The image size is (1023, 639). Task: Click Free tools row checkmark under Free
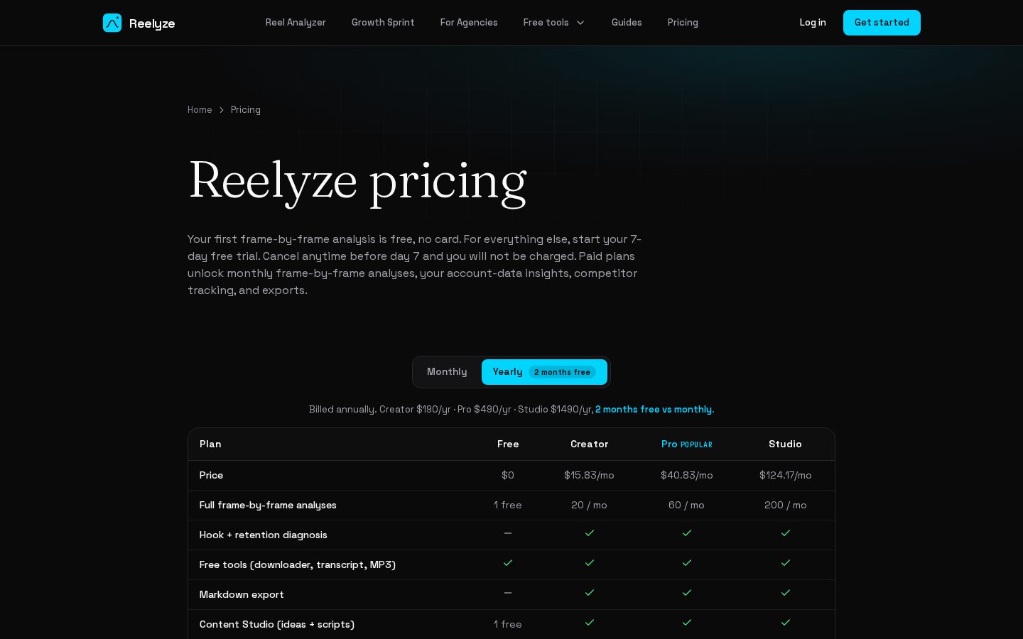coord(508,563)
